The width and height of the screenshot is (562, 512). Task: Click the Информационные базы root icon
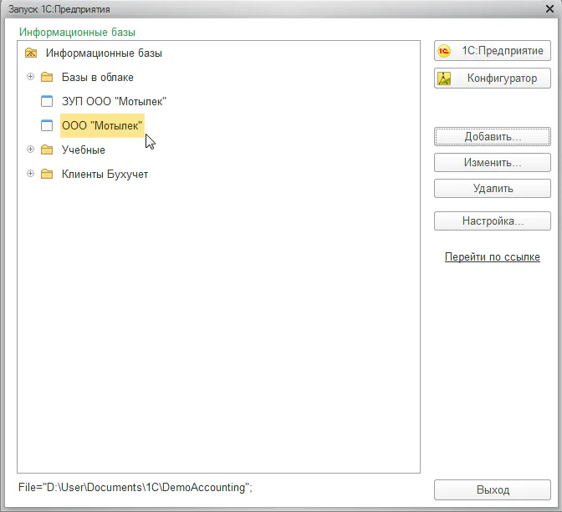tap(31, 53)
